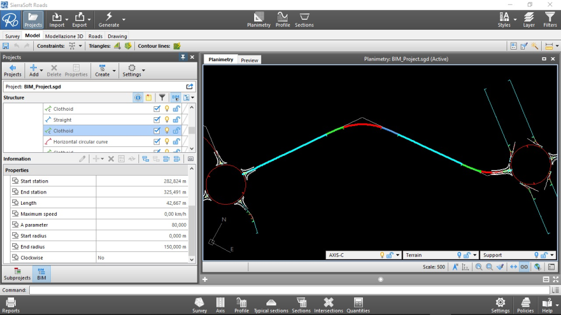The image size is (561, 315).
Task: Click the Profile icon in top toolbar
Action: [283, 17]
